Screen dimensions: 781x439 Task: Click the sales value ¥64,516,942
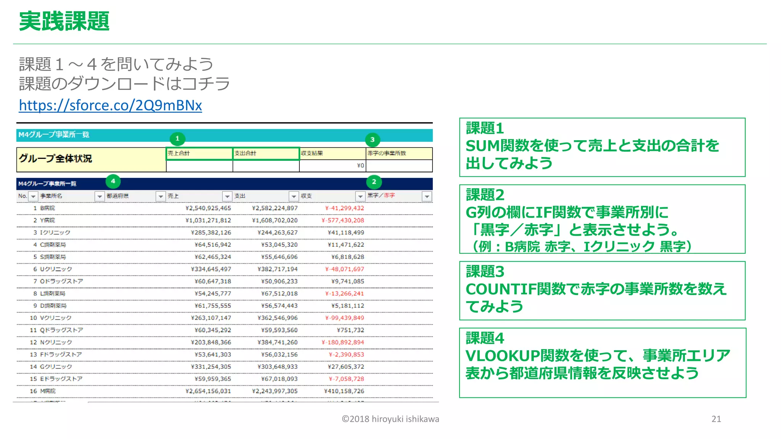213,245
